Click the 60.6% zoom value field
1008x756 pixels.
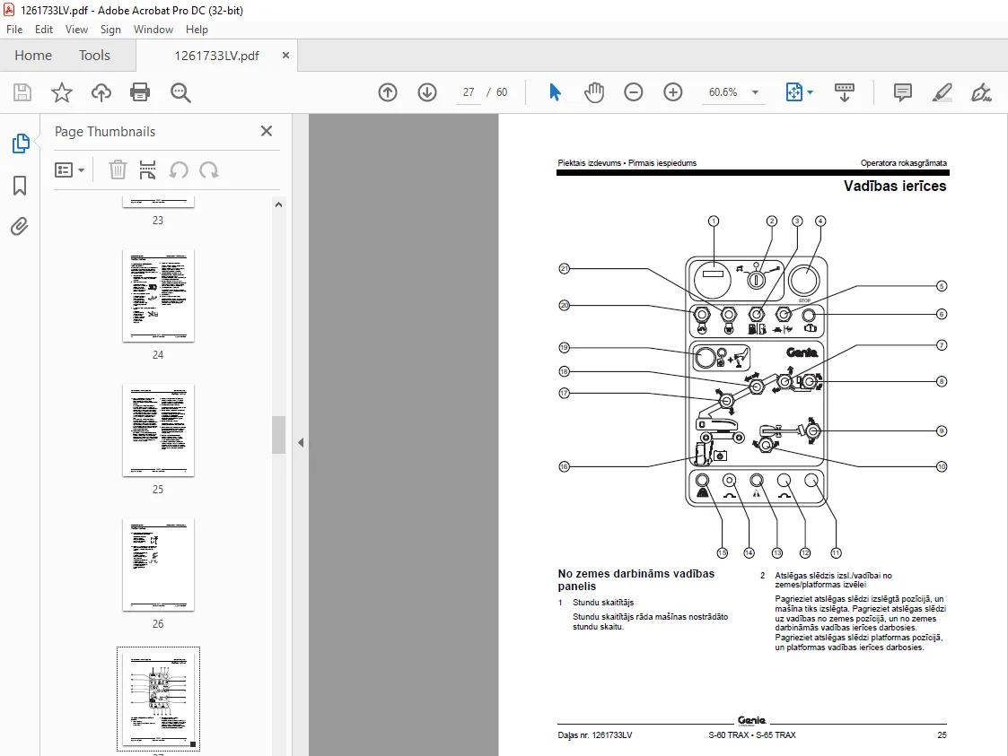[723, 92]
